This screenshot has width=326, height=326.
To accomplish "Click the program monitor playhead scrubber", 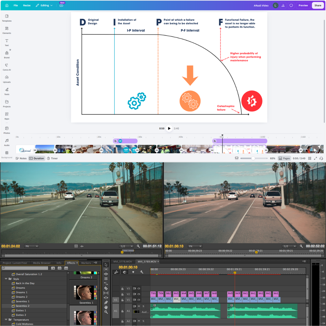I will [x=256, y=252].
